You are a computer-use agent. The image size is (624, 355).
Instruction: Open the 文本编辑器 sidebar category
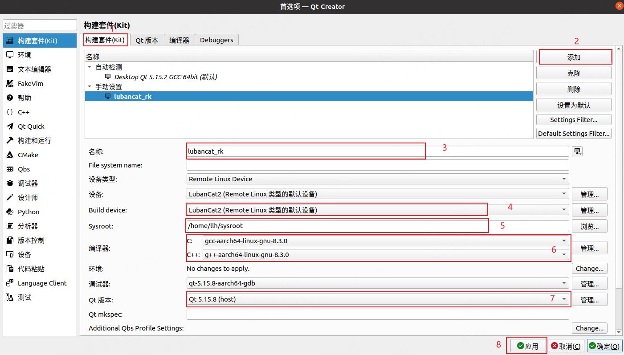(40, 69)
